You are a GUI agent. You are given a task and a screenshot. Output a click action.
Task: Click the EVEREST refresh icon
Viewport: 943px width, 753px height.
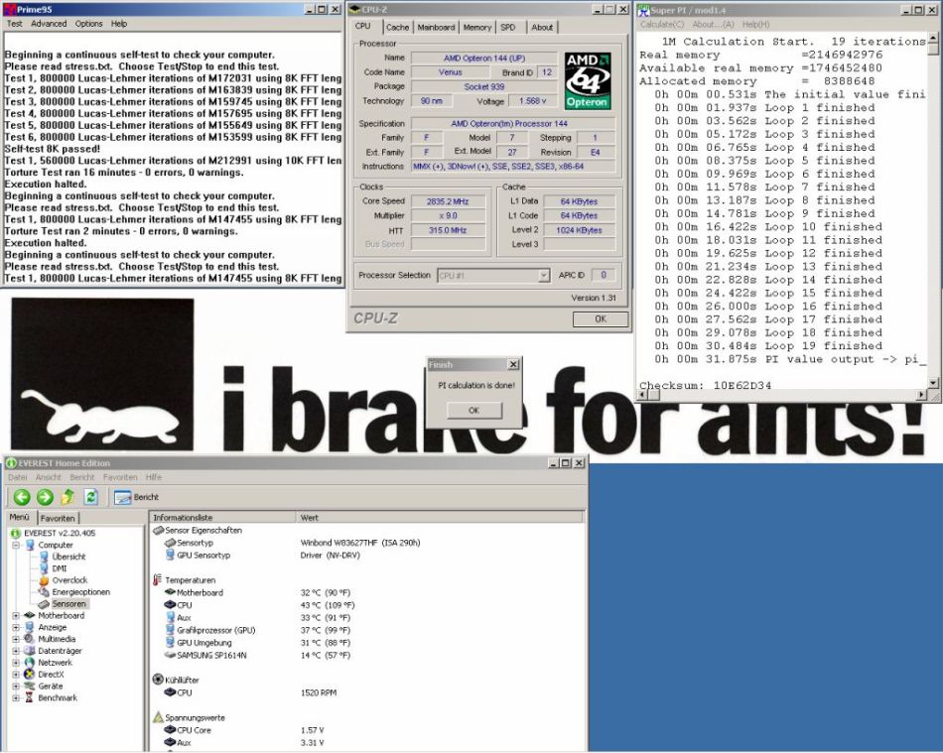tap(90, 497)
